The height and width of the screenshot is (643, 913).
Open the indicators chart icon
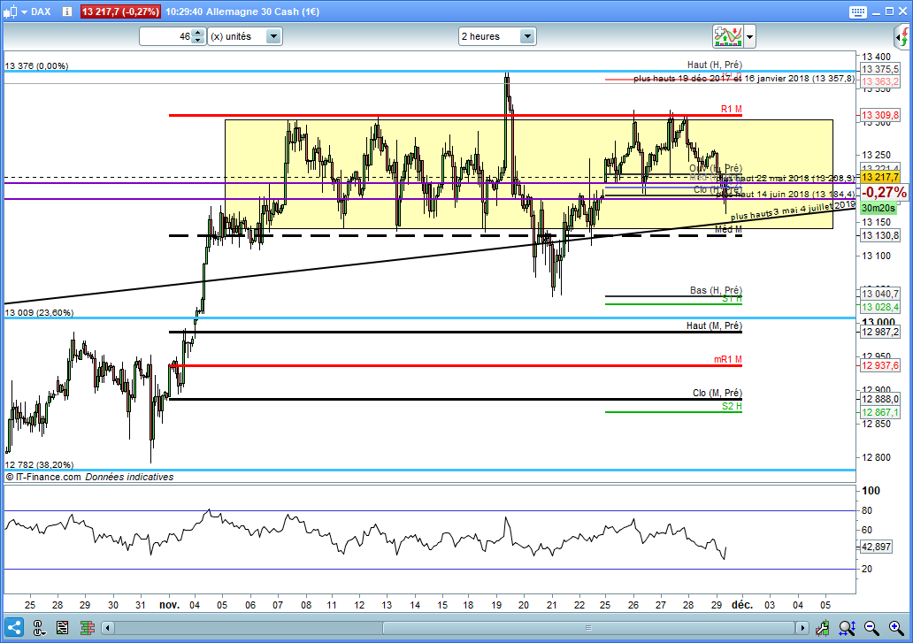[x=728, y=36]
